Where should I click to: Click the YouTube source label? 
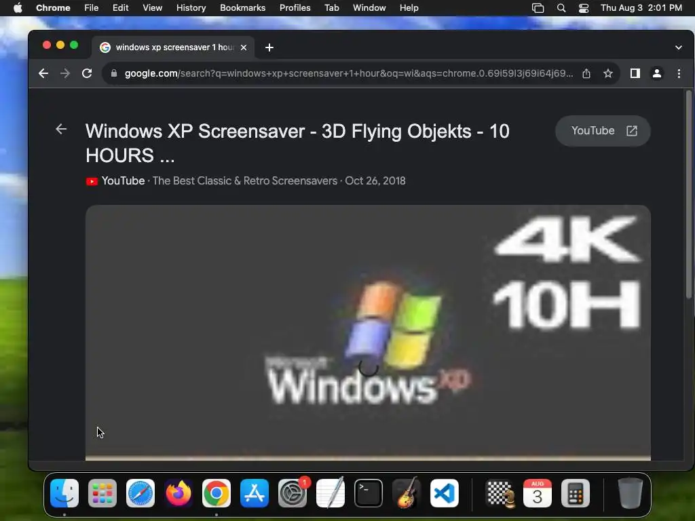pos(124,180)
